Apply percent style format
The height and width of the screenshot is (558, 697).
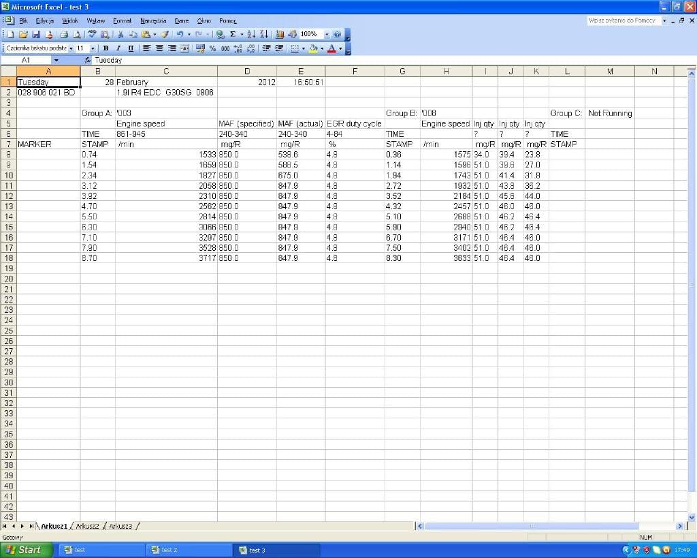click(x=213, y=48)
